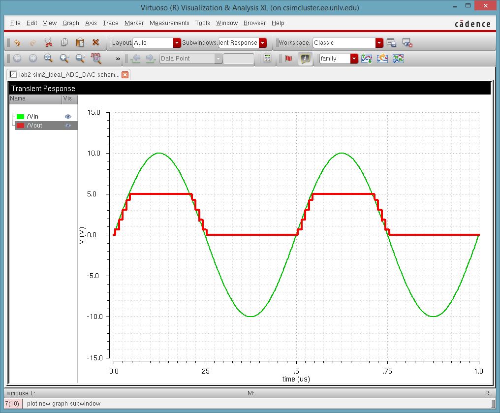Show the /Vout trace visibility
Viewport: 500px width, 413px height.
(x=68, y=126)
